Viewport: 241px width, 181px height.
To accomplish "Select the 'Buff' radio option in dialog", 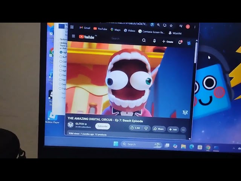I will [61, 57].
